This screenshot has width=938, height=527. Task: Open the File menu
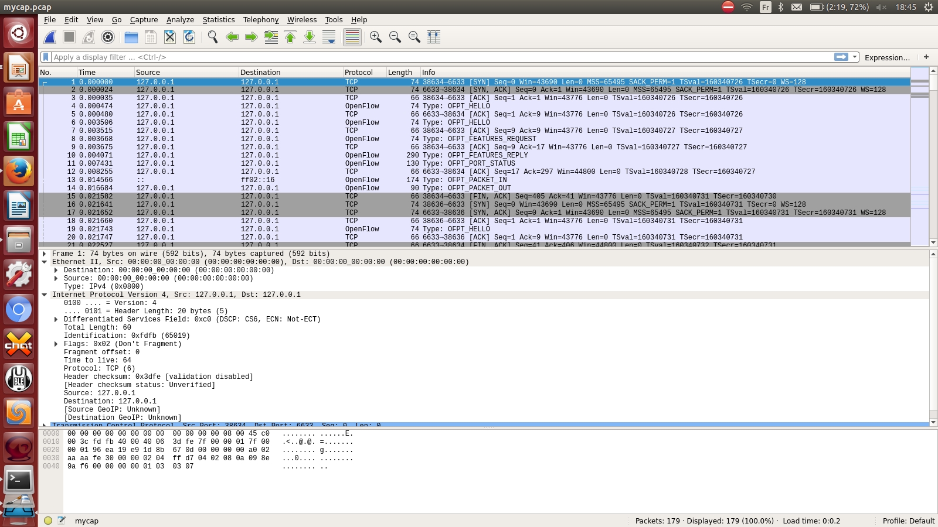[50, 19]
